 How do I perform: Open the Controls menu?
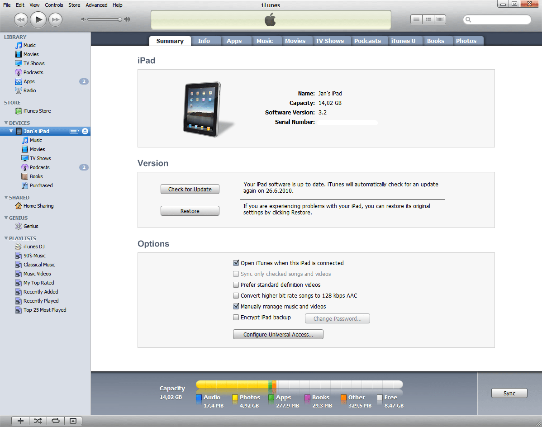click(54, 5)
